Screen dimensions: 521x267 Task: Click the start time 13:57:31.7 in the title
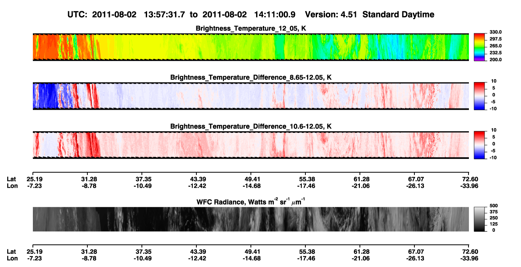tap(161, 15)
